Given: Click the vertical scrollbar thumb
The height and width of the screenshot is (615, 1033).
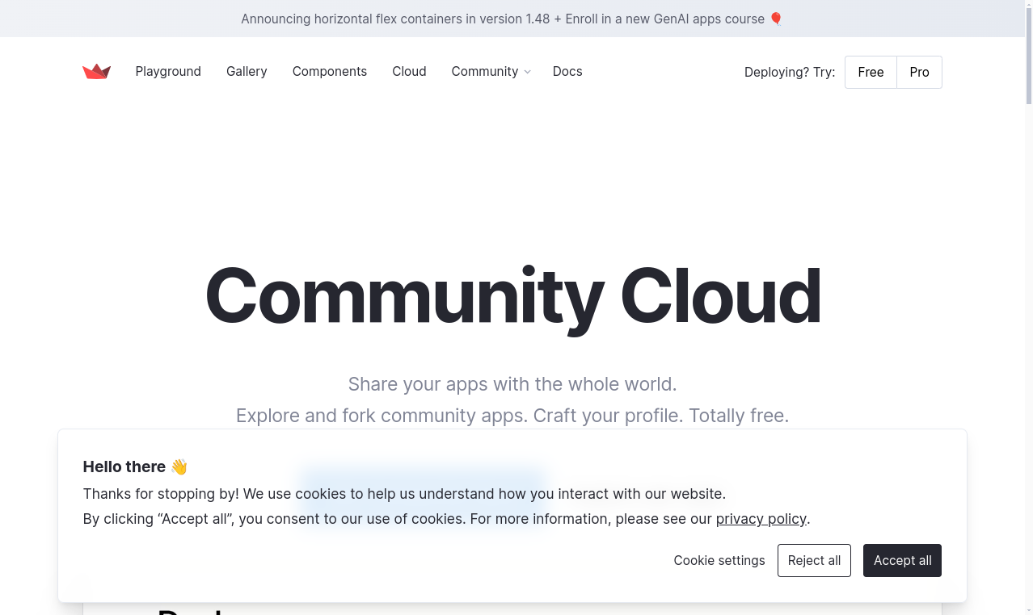Looking at the screenshot, I should [x=1028, y=56].
